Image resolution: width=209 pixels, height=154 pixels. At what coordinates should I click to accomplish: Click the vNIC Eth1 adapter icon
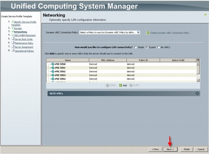pyautogui.click(x=53, y=68)
